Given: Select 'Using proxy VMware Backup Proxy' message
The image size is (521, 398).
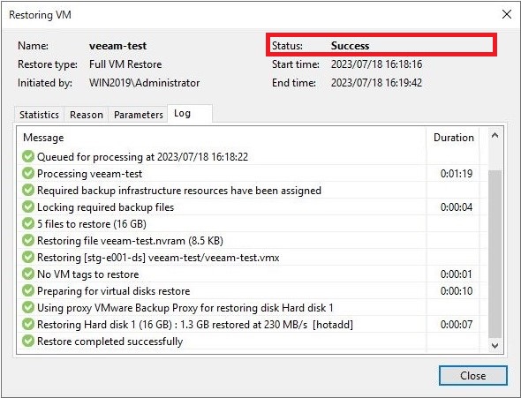Looking at the screenshot, I should [x=185, y=308].
